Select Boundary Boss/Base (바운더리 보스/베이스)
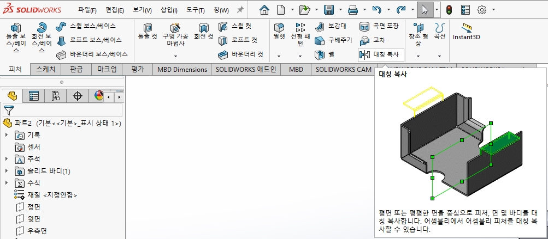This screenshot has width=548, height=239. [x=92, y=54]
